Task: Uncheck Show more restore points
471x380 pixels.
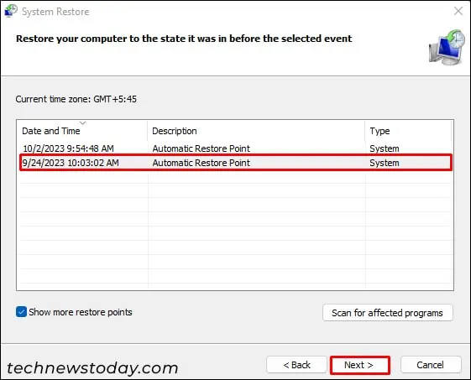Action: [21, 312]
